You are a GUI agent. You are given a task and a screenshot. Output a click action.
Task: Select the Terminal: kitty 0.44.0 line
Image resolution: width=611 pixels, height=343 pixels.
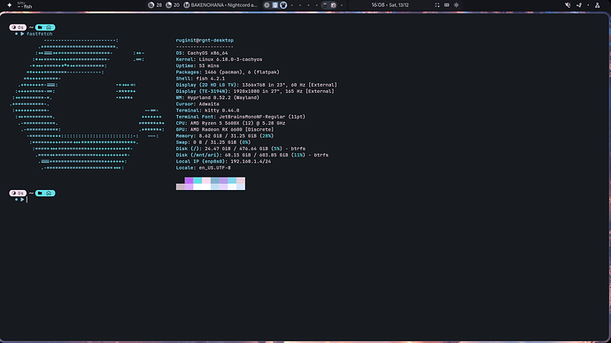tap(207, 111)
